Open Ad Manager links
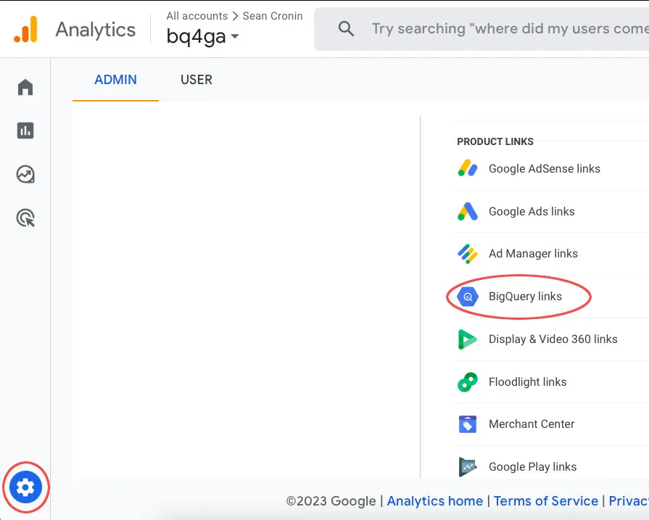 pos(533,254)
